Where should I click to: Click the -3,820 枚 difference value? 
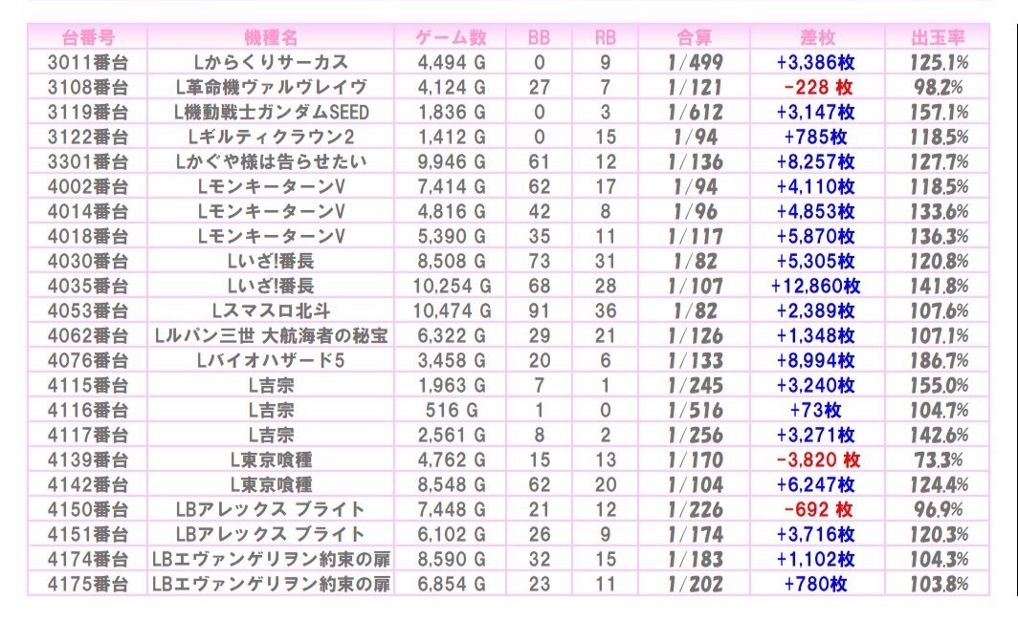[818, 460]
